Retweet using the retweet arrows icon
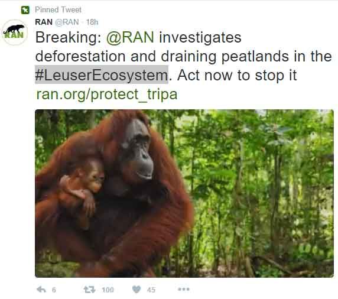This screenshot has width=338, height=299. click(89, 290)
